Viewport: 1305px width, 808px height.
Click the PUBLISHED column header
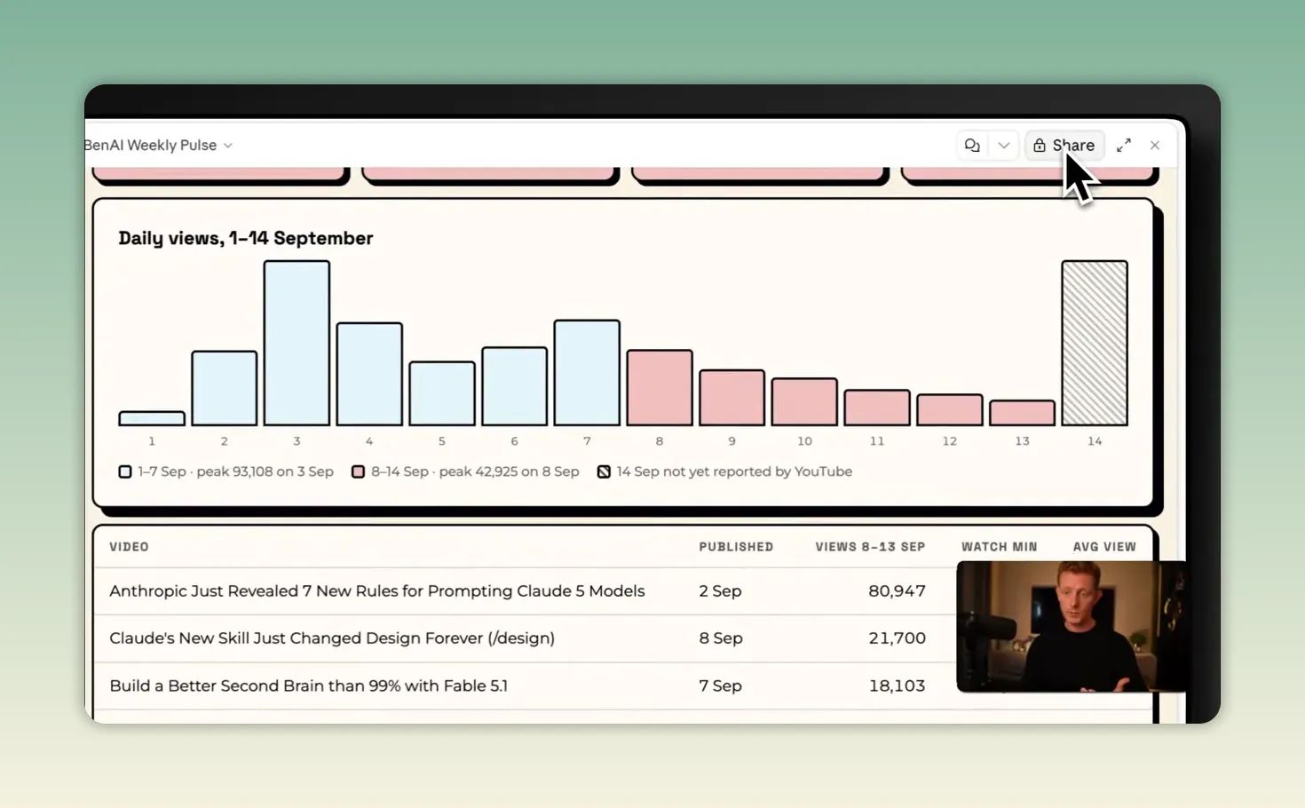[736, 547]
